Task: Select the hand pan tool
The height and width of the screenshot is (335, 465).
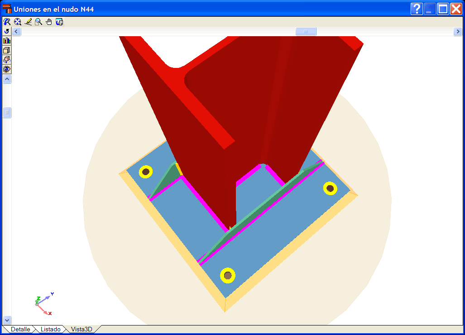Action: [x=49, y=22]
